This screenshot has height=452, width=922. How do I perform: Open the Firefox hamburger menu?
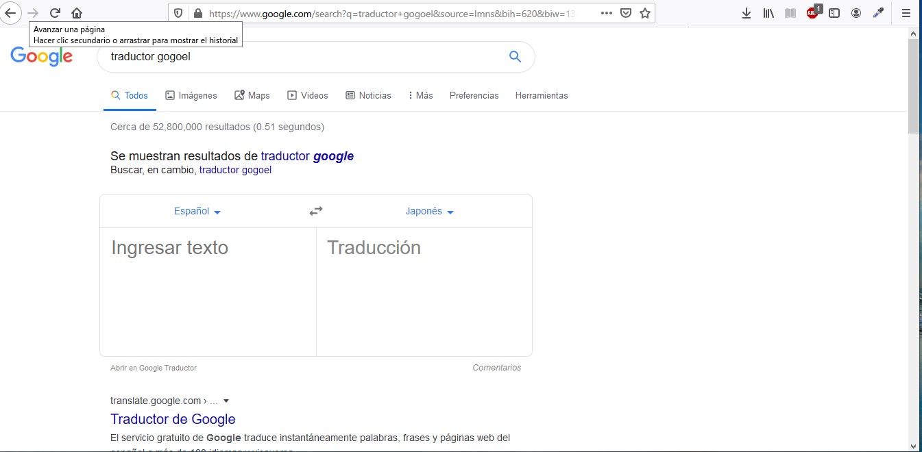tap(906, 13)
